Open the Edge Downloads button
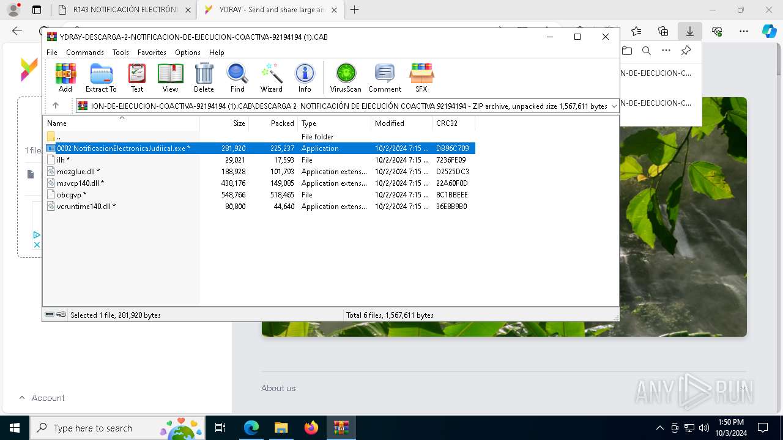The image size is (783, 440). coord(690,31)
